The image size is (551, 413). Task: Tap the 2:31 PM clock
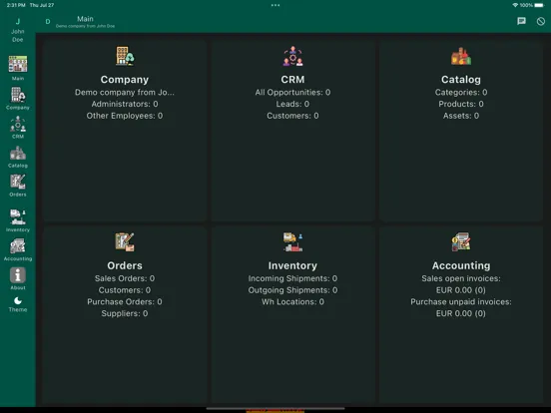click(16, 5)
